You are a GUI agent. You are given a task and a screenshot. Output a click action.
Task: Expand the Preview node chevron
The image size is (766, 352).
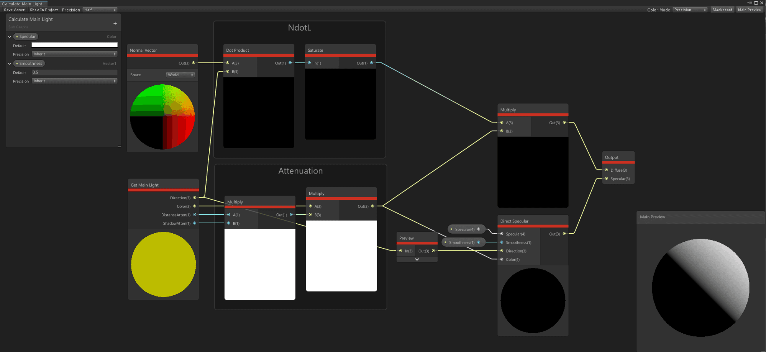click(x=417, y=259)
